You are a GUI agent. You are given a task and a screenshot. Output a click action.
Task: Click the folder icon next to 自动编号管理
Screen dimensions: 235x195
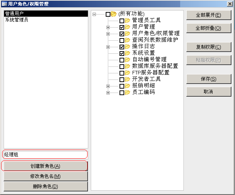pyautogui.click(x=127, y=60)
